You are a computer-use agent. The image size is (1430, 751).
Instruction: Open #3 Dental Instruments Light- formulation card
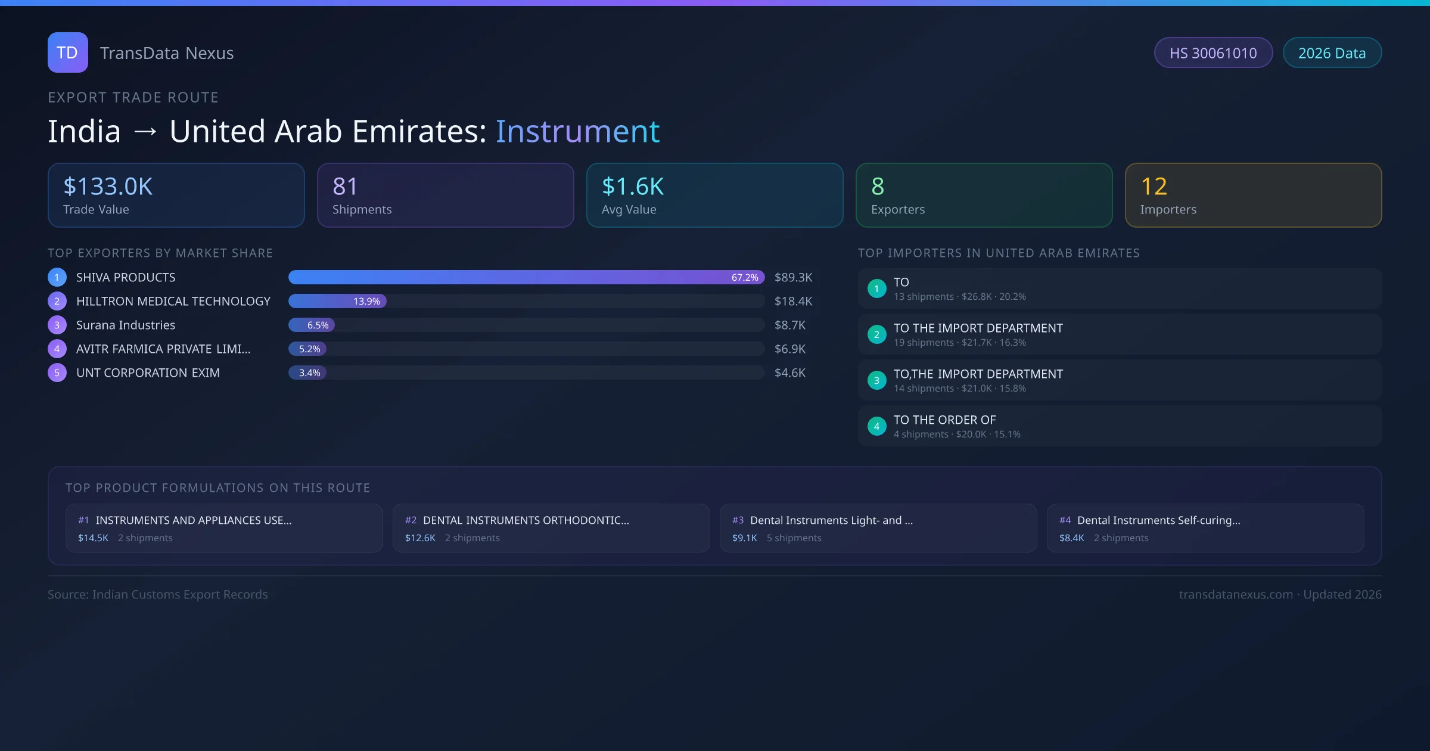(878, 528)
